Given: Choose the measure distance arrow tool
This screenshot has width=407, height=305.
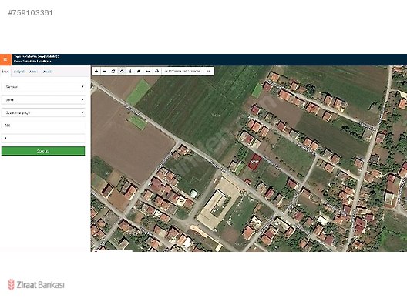Looking at the screenshot, I should 148,71.
